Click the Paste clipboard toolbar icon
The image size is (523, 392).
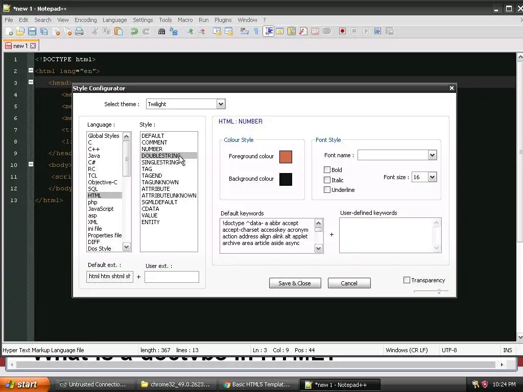pyautogui.click(x=118, y=31)
